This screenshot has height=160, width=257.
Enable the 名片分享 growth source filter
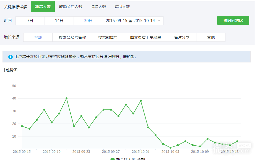[x=181, y=37]
